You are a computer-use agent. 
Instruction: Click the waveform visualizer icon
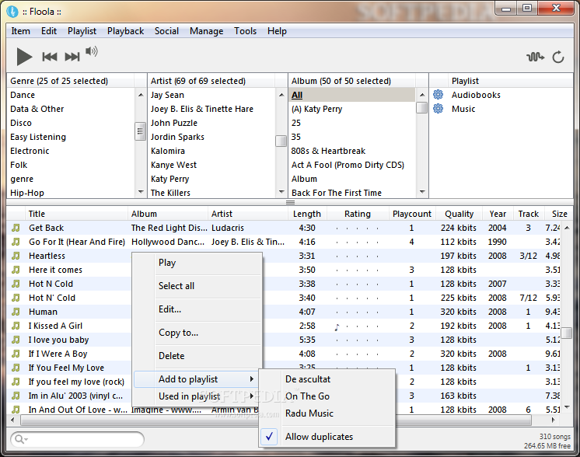[x=535, y=57]
